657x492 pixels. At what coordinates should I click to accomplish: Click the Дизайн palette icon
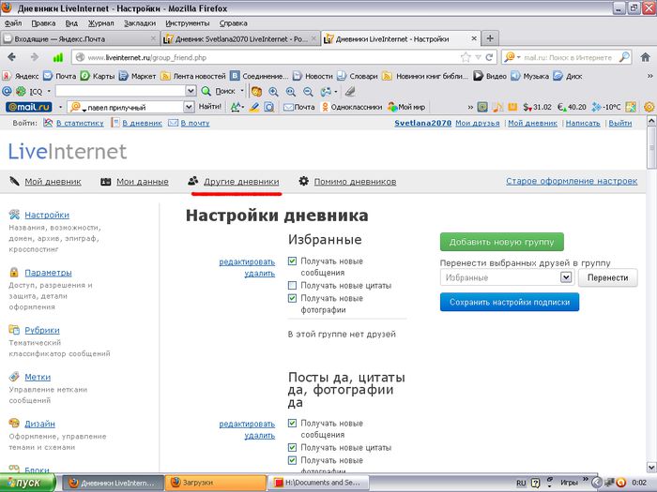click(14, 424)
